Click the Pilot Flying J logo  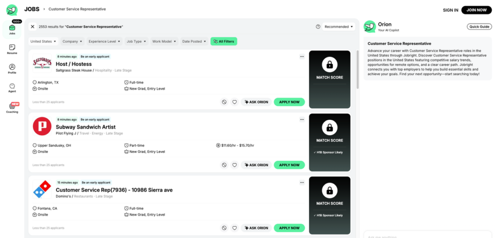point(42,126)
